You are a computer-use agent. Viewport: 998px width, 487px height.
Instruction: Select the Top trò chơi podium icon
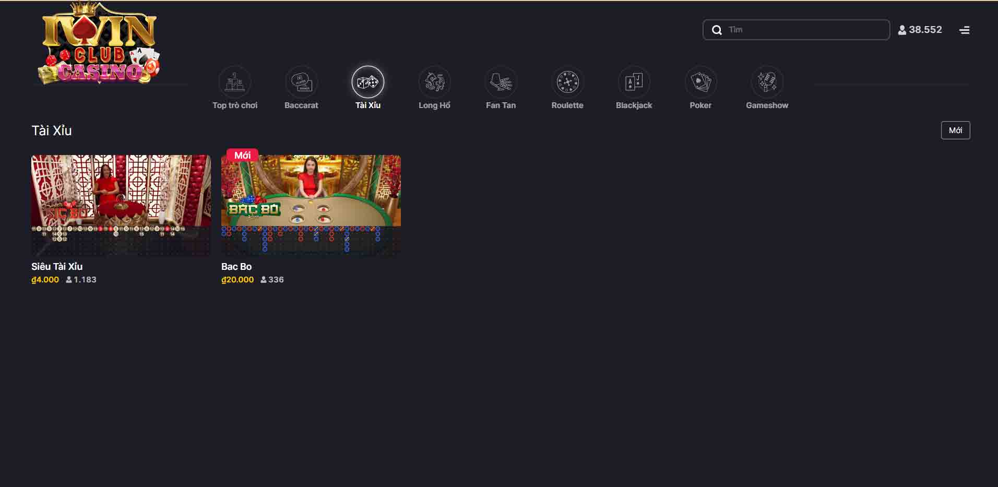pos(234,82)
